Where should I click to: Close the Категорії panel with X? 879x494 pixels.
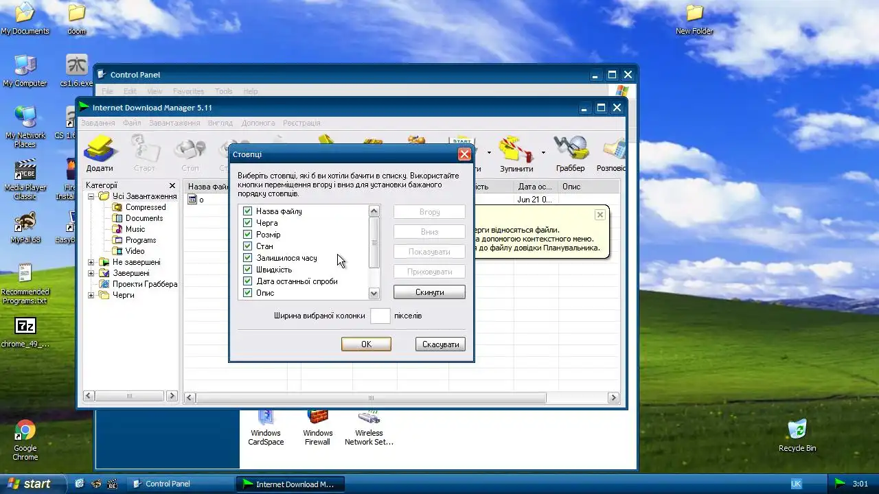[172, 186]
